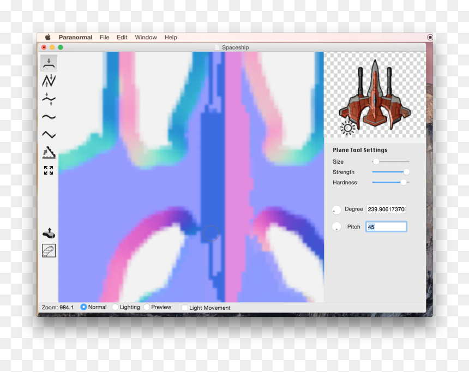
Task: Open the Window menu
Action: coord(146,38)
